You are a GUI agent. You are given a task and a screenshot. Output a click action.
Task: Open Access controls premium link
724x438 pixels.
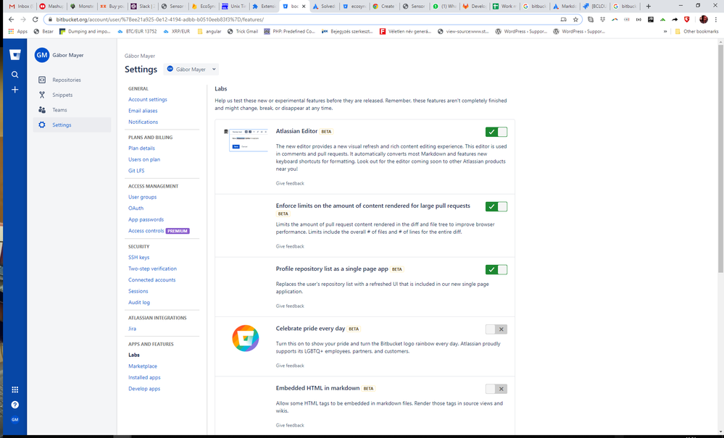point(159,230)
